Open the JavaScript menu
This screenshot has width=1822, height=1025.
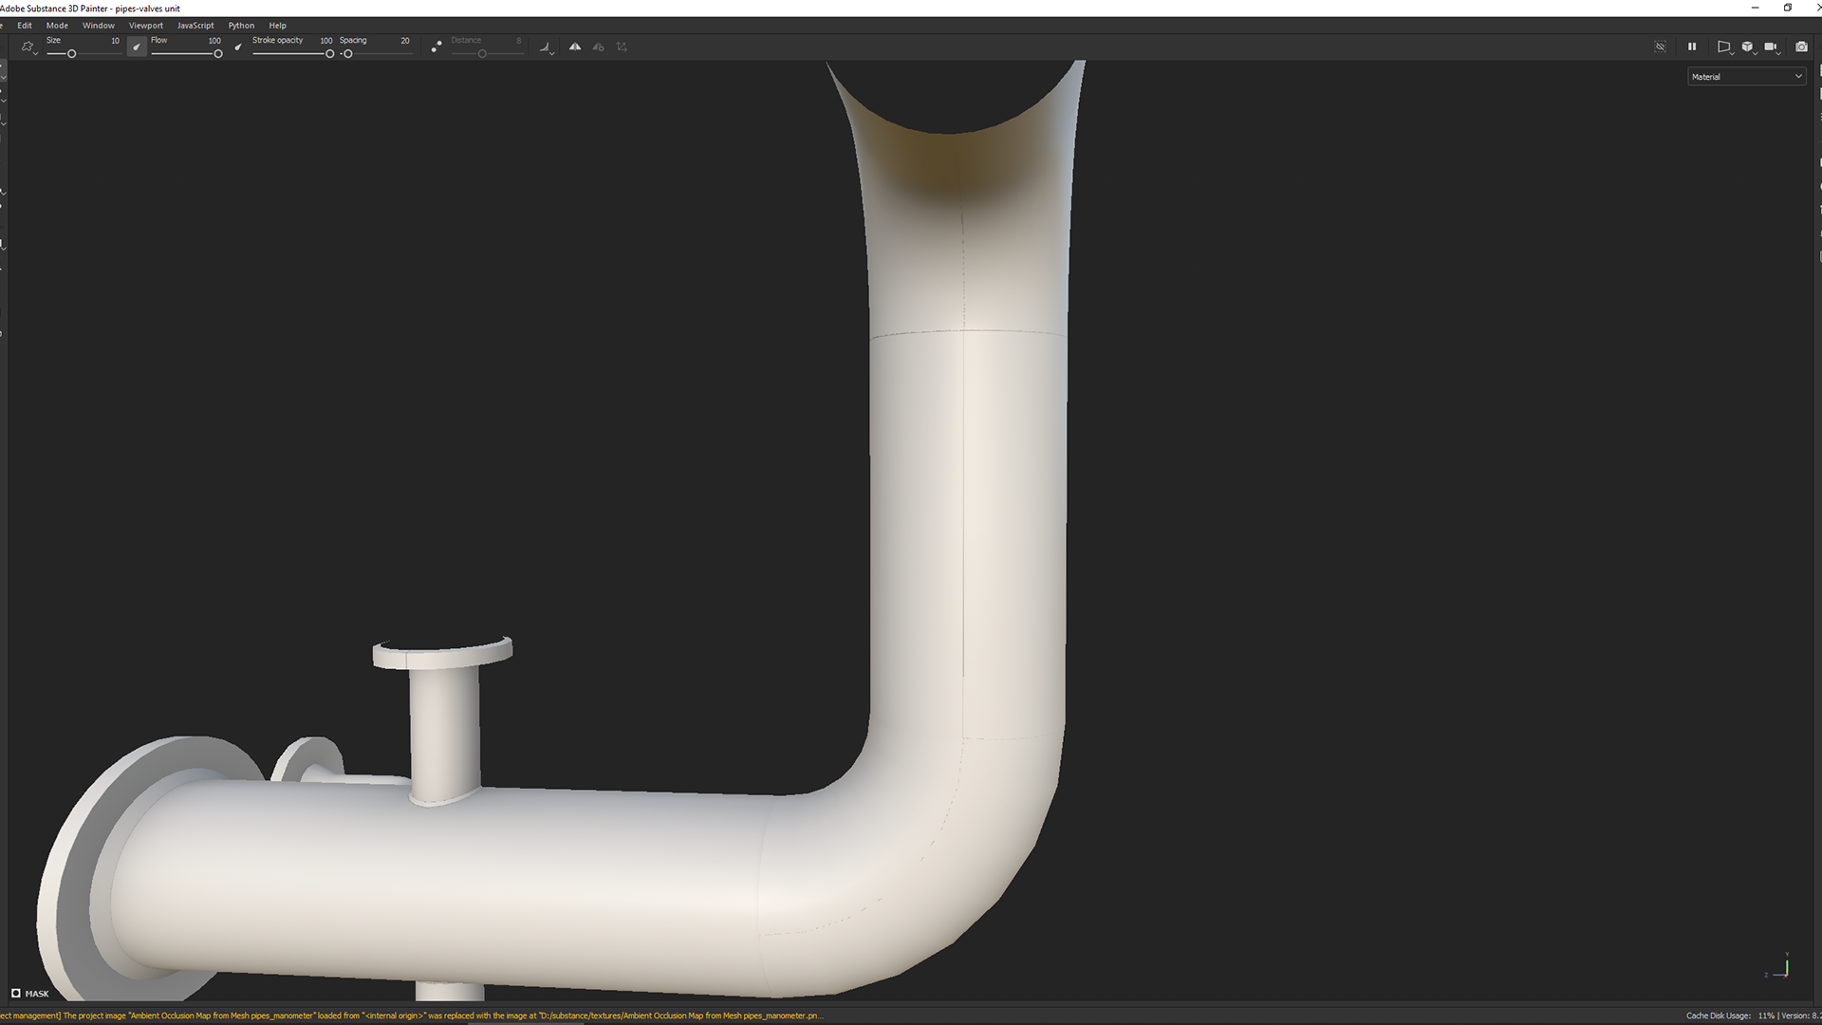click(x=195, y=26)
